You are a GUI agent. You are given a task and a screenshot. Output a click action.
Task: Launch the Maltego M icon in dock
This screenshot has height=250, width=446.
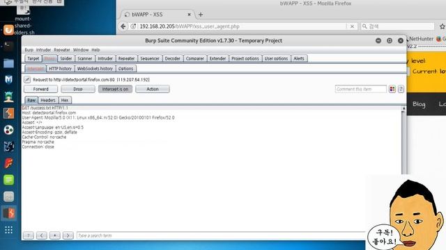(x=8, y=80)
